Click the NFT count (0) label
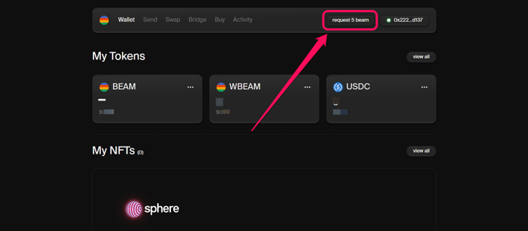Viewport: 528px width, 231px height. [x=140, y=152]
